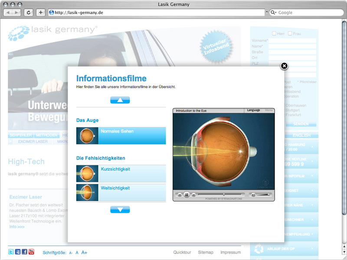Click the scroll down arrow of the browser scrollbar
Viewport: 347px width, 260px height.
[x=344, y=252]
